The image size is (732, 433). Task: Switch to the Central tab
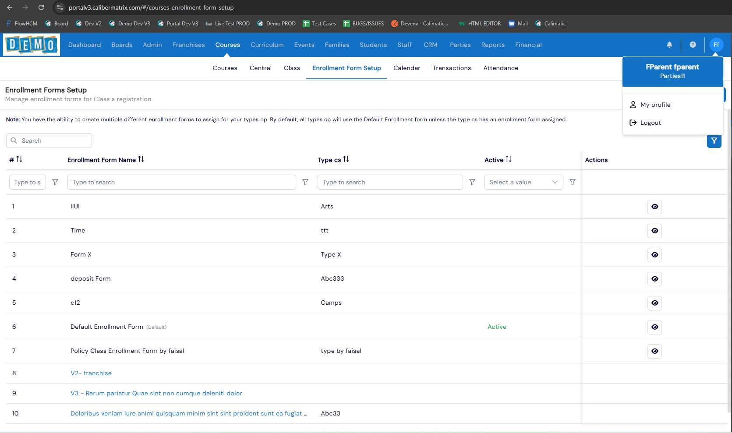point(261,68)
